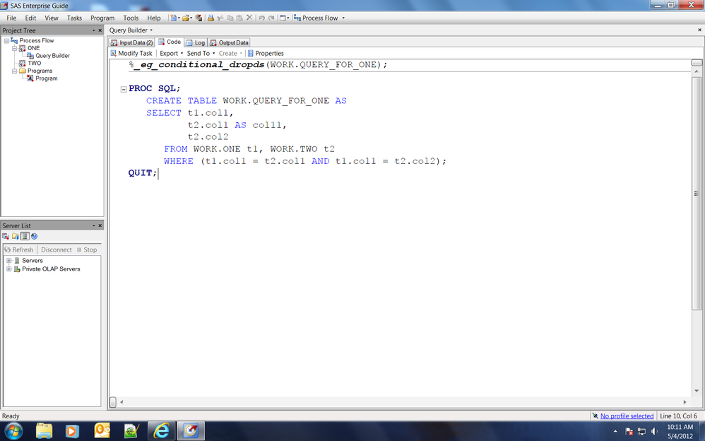Image resolution: width=705 pixels, height=441 pixels.
Task: Click the Cut scissors toolbar icon
Action: [x=220, y=18]
